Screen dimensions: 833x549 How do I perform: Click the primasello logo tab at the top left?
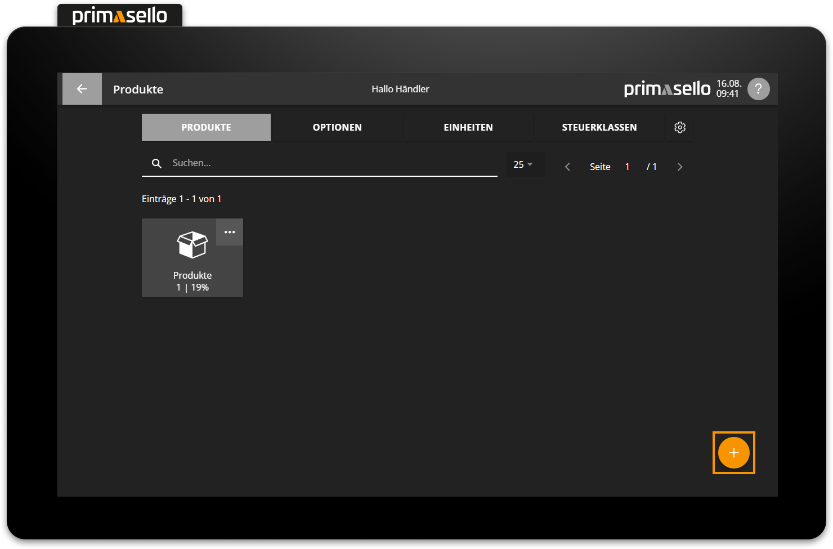[x=120, y=15]
